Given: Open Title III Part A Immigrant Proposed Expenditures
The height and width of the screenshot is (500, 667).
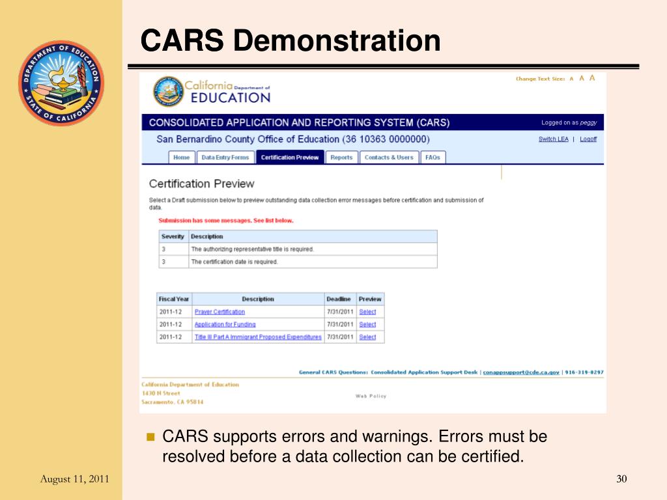Looking at the screenshot, I should (258, 337).
